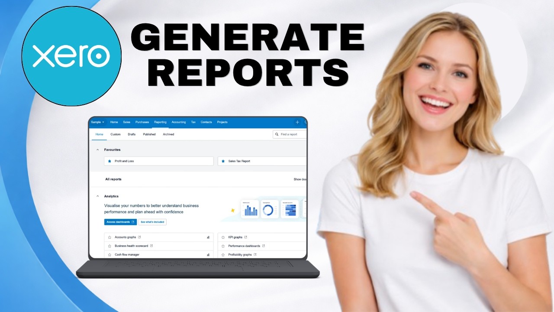The image size is (554, 312).
Task: Click the Access dashboards button
Action: (x=120, y=222)
